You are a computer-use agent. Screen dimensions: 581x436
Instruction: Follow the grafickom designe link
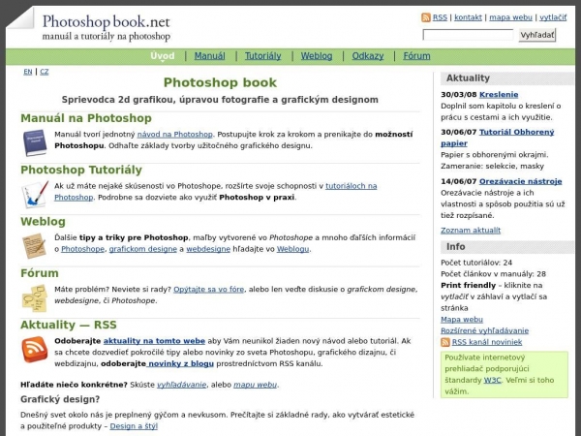click(143, 249)
